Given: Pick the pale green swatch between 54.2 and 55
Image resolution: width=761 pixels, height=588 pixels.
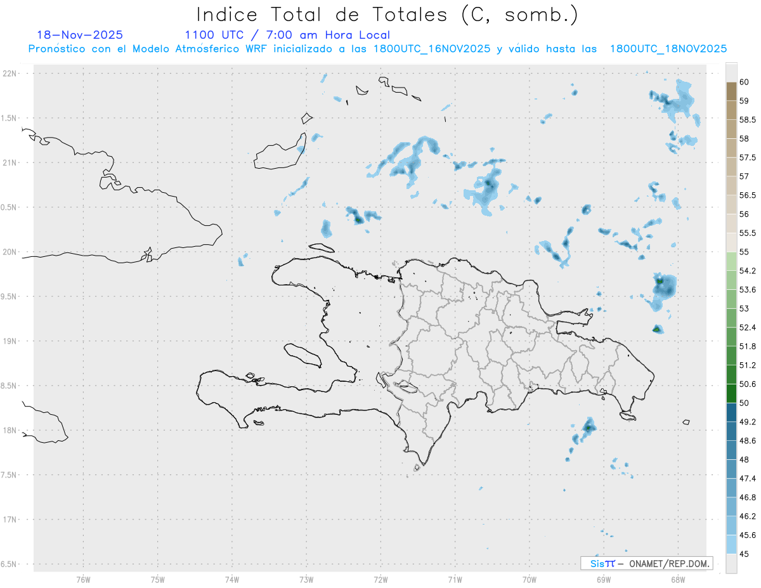Looking at the screenshot, I should click(731, 261).
